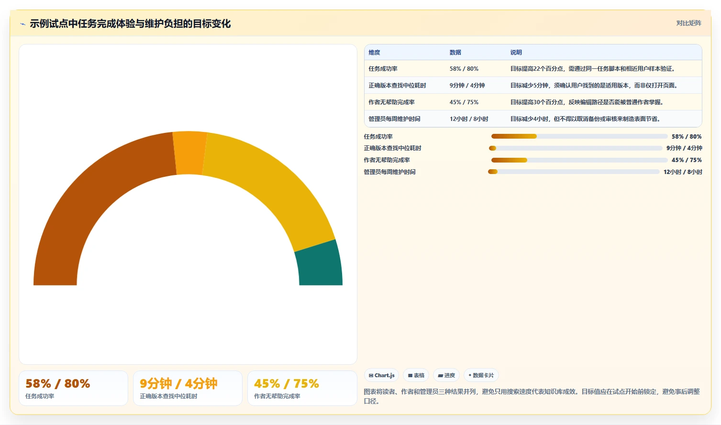Click the 数据卡片 tag chip

[x=481, y=375]
